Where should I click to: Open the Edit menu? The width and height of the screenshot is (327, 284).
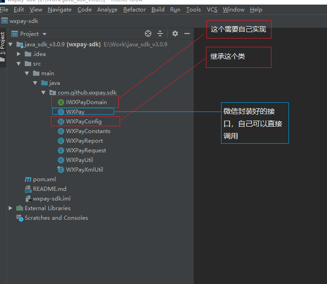19,10
